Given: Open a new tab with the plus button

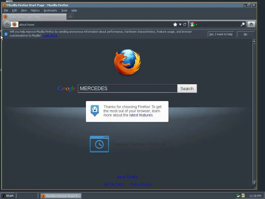Looking at the screenshot, I should click(x=70, y=17).
